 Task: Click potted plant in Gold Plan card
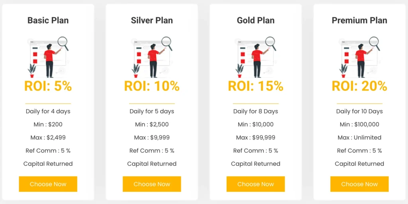pyautogui.click(x=239, y=71)
